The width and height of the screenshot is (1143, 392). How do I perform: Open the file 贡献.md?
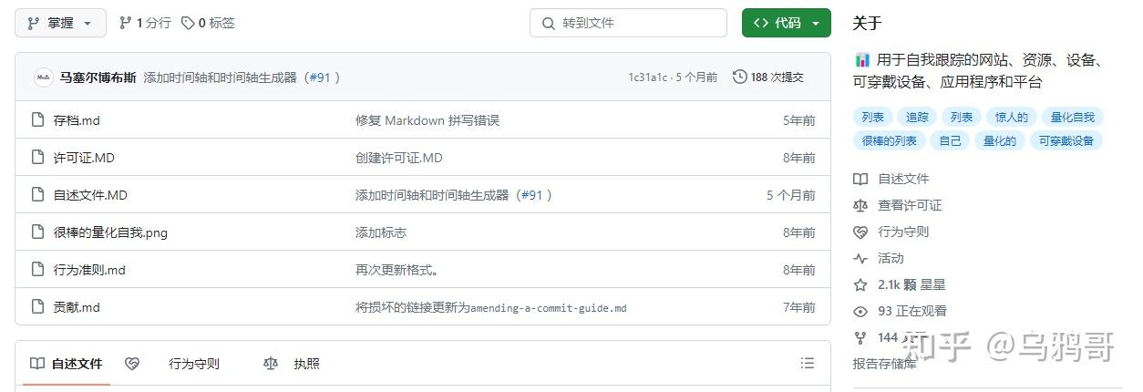(x=77, y=307)
